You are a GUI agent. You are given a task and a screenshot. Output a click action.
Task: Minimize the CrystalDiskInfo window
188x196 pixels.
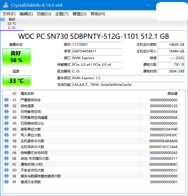(x=148, y=5)
